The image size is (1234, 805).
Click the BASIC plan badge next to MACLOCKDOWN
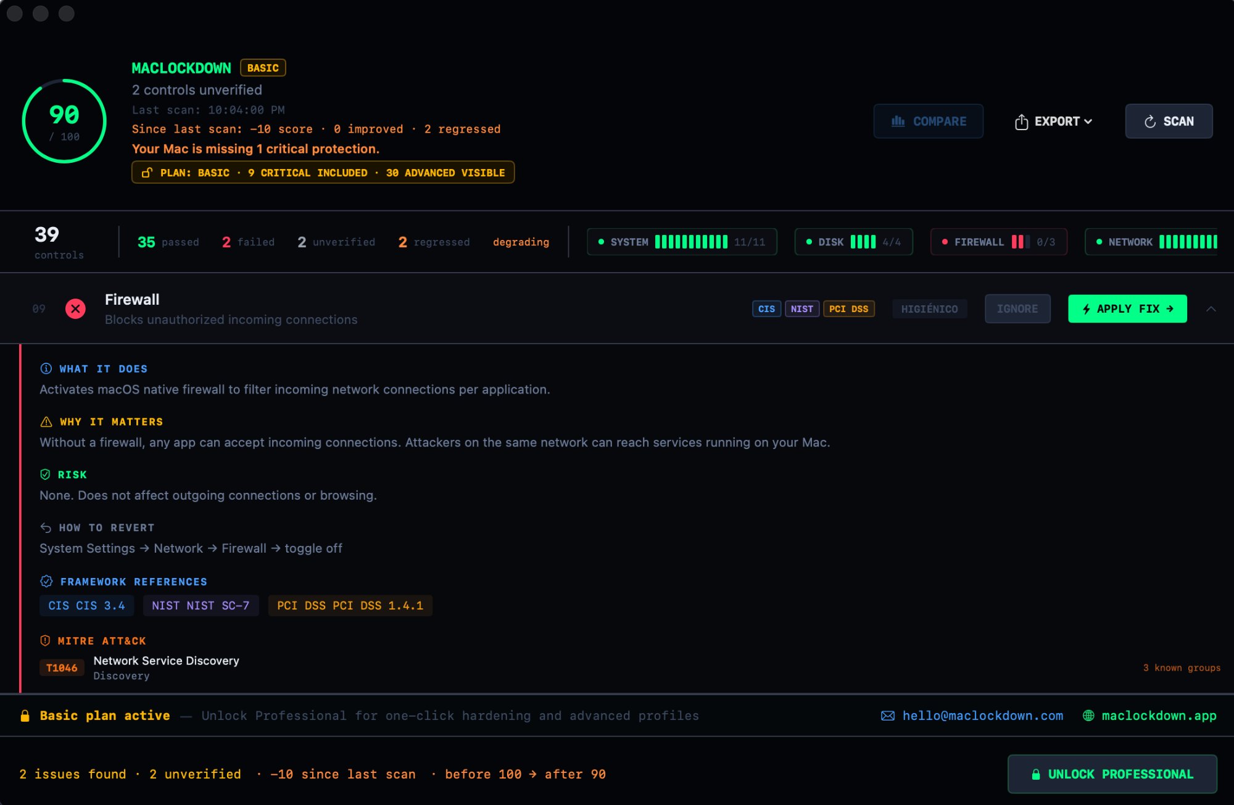[263, 68]
